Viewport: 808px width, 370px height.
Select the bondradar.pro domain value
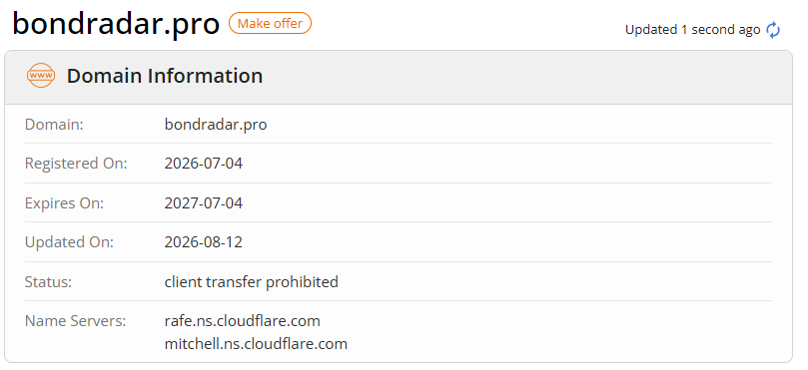pos(216,125)
